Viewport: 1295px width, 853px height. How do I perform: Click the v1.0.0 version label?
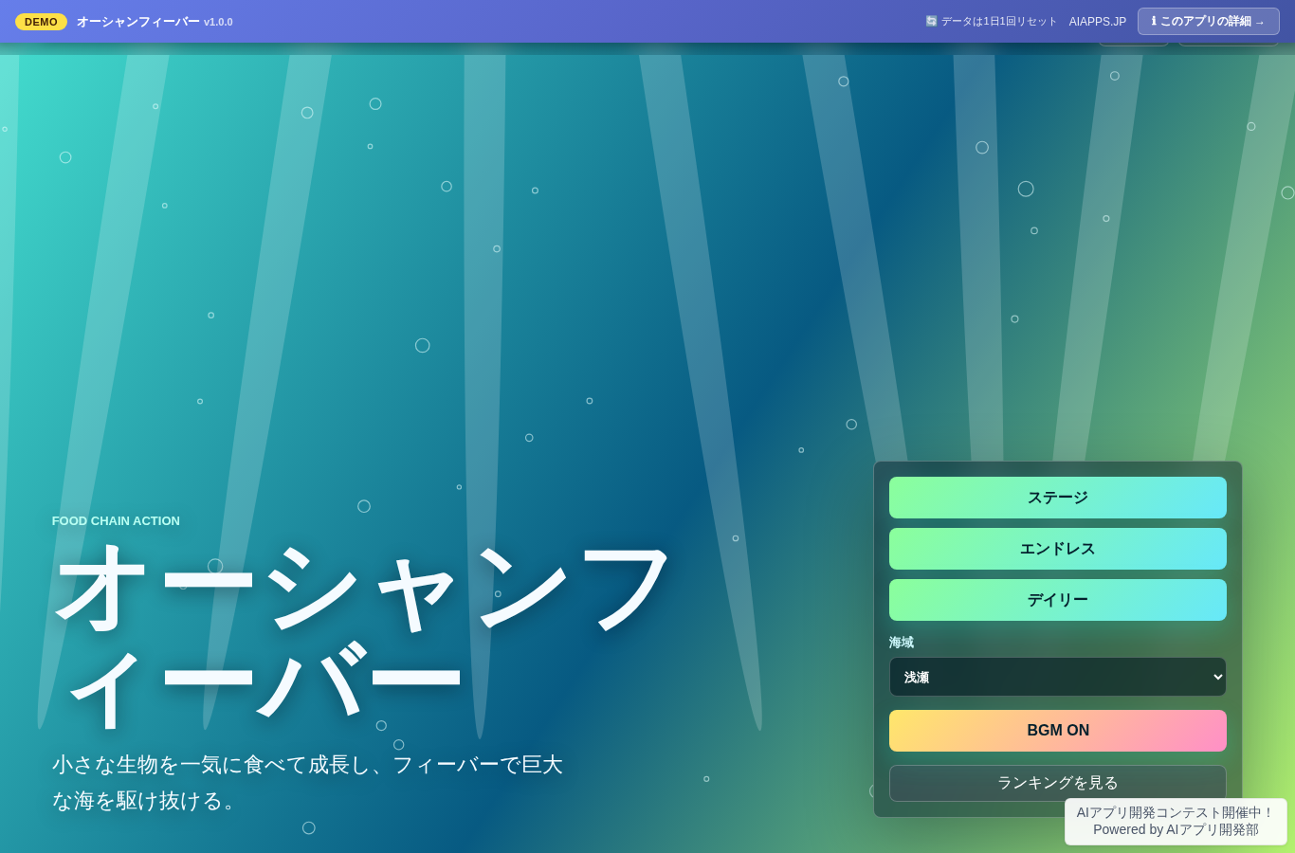point(218,22)
